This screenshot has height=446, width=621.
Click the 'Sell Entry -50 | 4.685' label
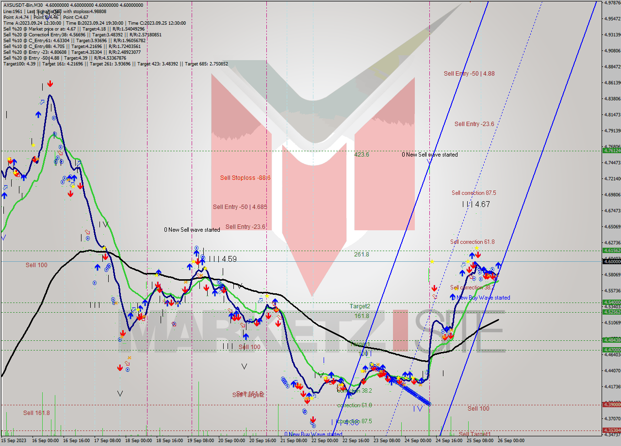[240, 207]
